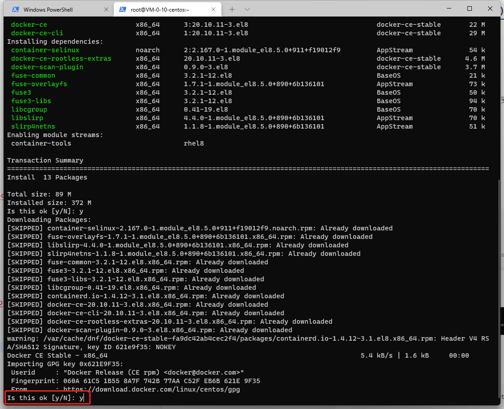Click the PowerShell icon on first tab
The width and height of the screenshot is (504, 409).
click(15, 10)
